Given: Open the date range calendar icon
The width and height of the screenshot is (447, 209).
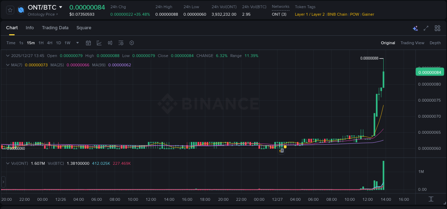Looking at the screenshot, I should (88, 43).
